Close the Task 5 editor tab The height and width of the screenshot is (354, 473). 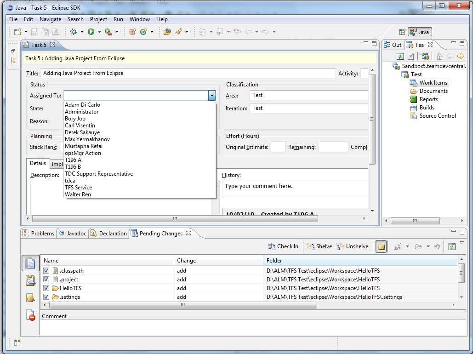[52, 45]
